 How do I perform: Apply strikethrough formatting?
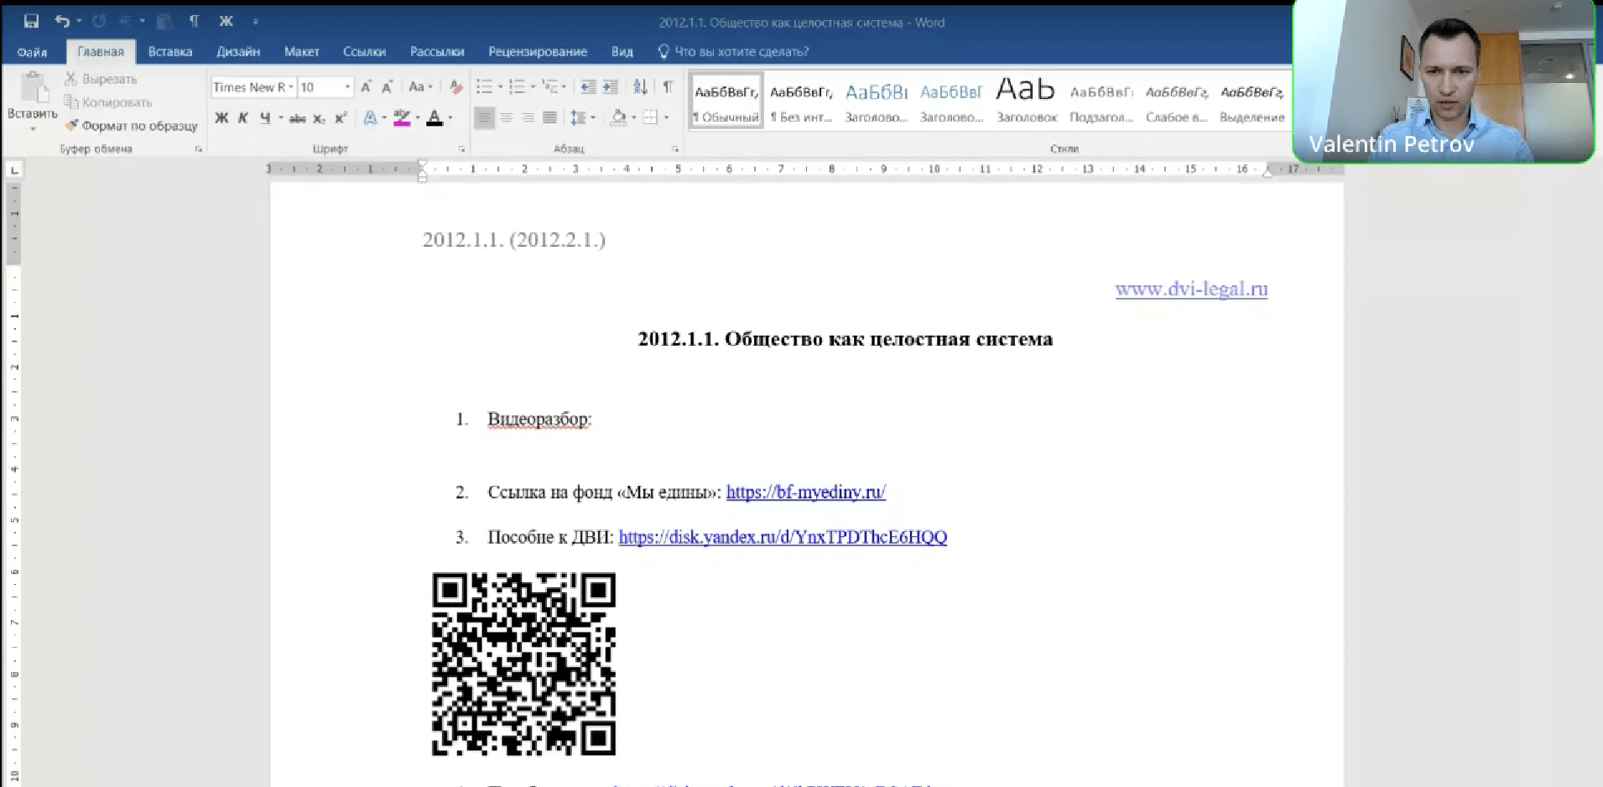tap(297, 118)
